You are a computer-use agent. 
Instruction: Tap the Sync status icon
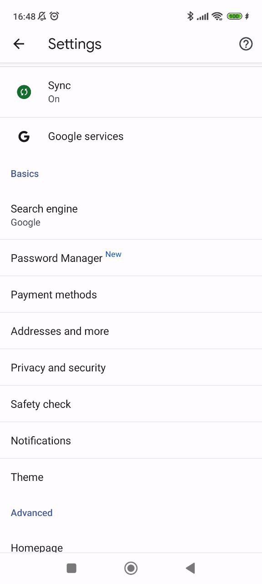(x=24, y=91)
